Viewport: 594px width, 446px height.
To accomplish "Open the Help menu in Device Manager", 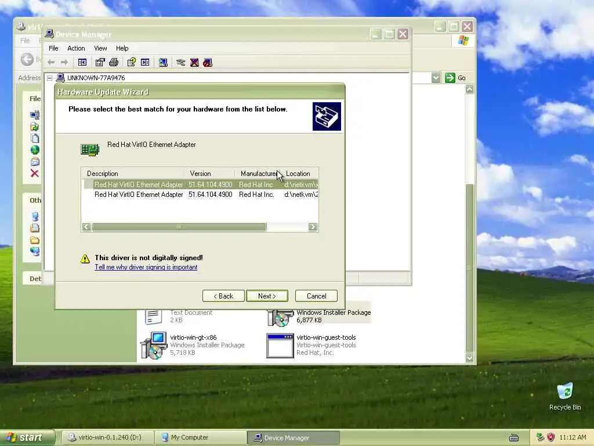I will coord(122,48).
